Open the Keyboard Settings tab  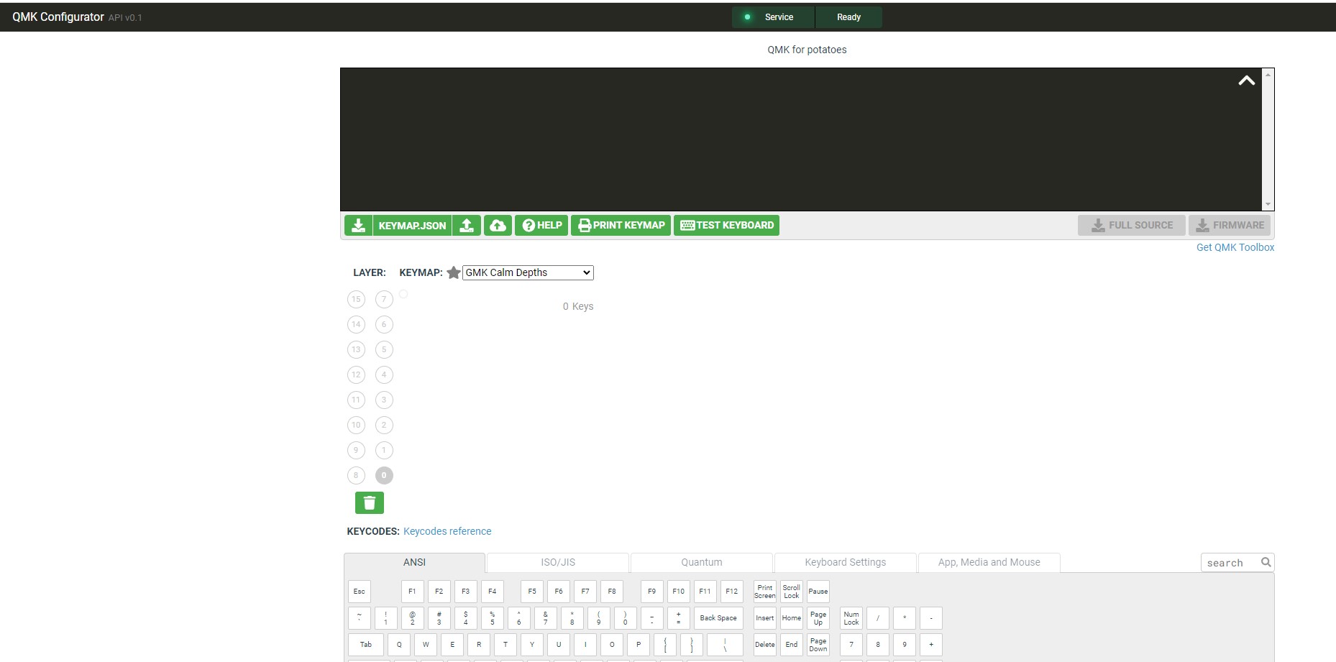pyautogui.click(x=845, y=562)
